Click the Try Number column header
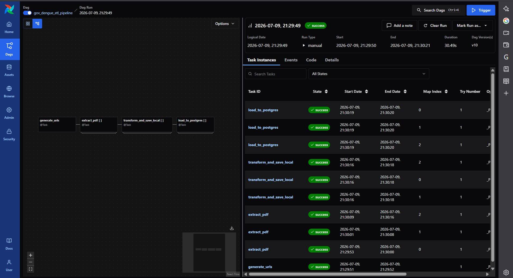This screenshot has height=278, width=513. (x=470, y=91)
